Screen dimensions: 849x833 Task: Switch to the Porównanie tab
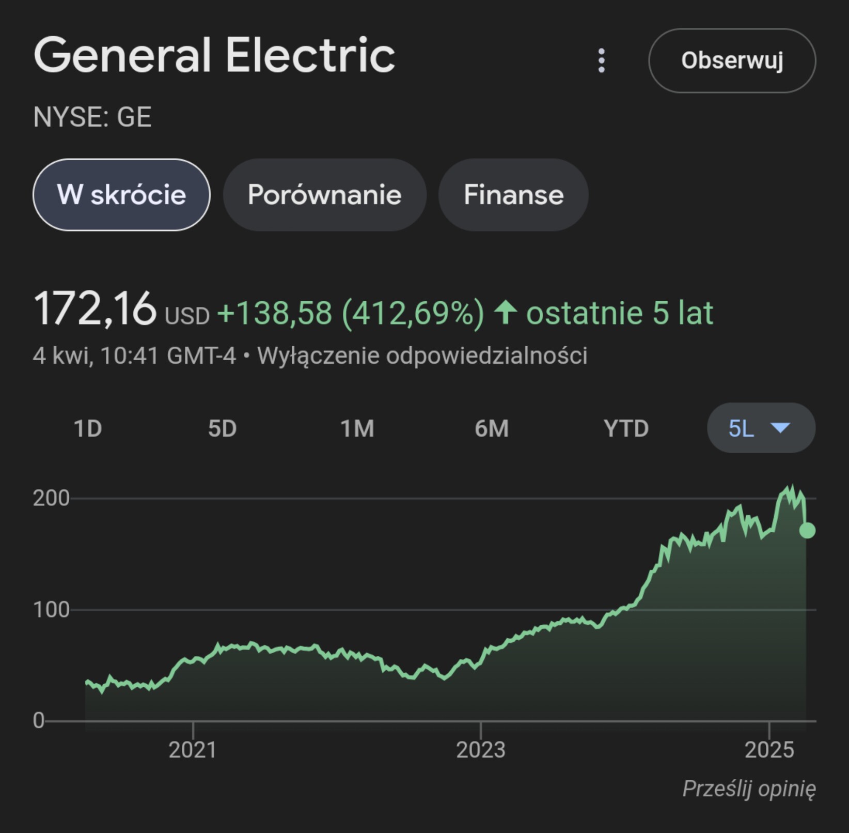(324, 195)
